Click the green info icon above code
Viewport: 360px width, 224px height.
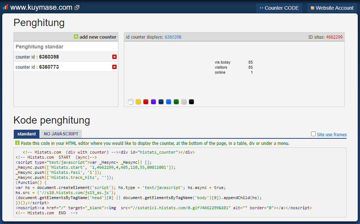pyautogui.click(x=17, y=143)
